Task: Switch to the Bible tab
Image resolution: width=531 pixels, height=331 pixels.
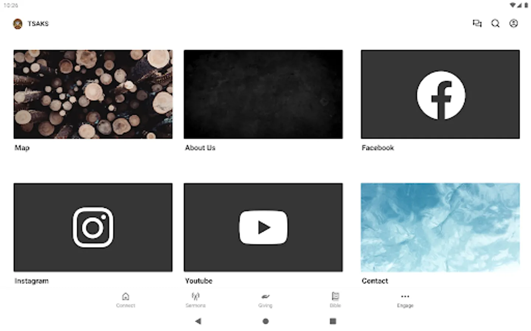Action: (335, 300)
